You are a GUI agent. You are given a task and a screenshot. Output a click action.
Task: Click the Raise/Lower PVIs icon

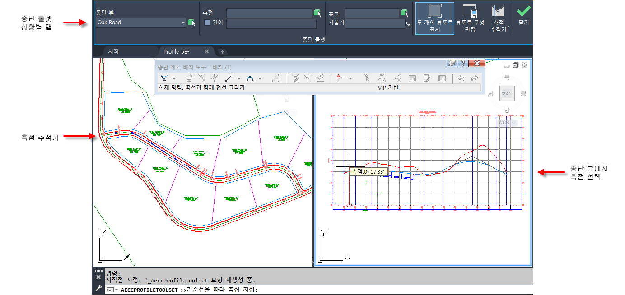click(x=308, y=78)
